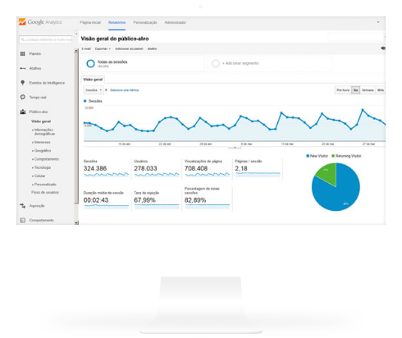This screenshot has width=402, height=338.
Task: Click the Atalhos arrow icon
Action: [x=23, y=68]
